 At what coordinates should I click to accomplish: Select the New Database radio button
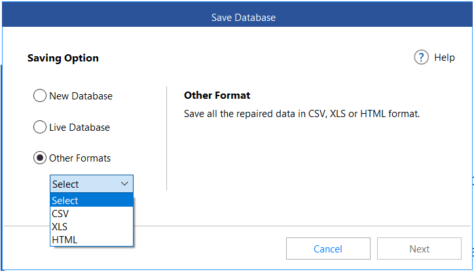(40, 95)
